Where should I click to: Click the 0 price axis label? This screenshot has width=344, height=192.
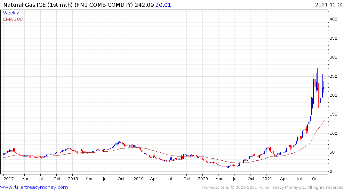(331, 172)
